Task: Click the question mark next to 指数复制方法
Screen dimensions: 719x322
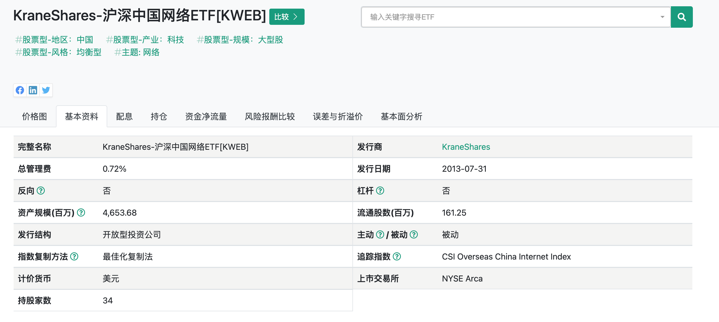Action: point(75,257)
